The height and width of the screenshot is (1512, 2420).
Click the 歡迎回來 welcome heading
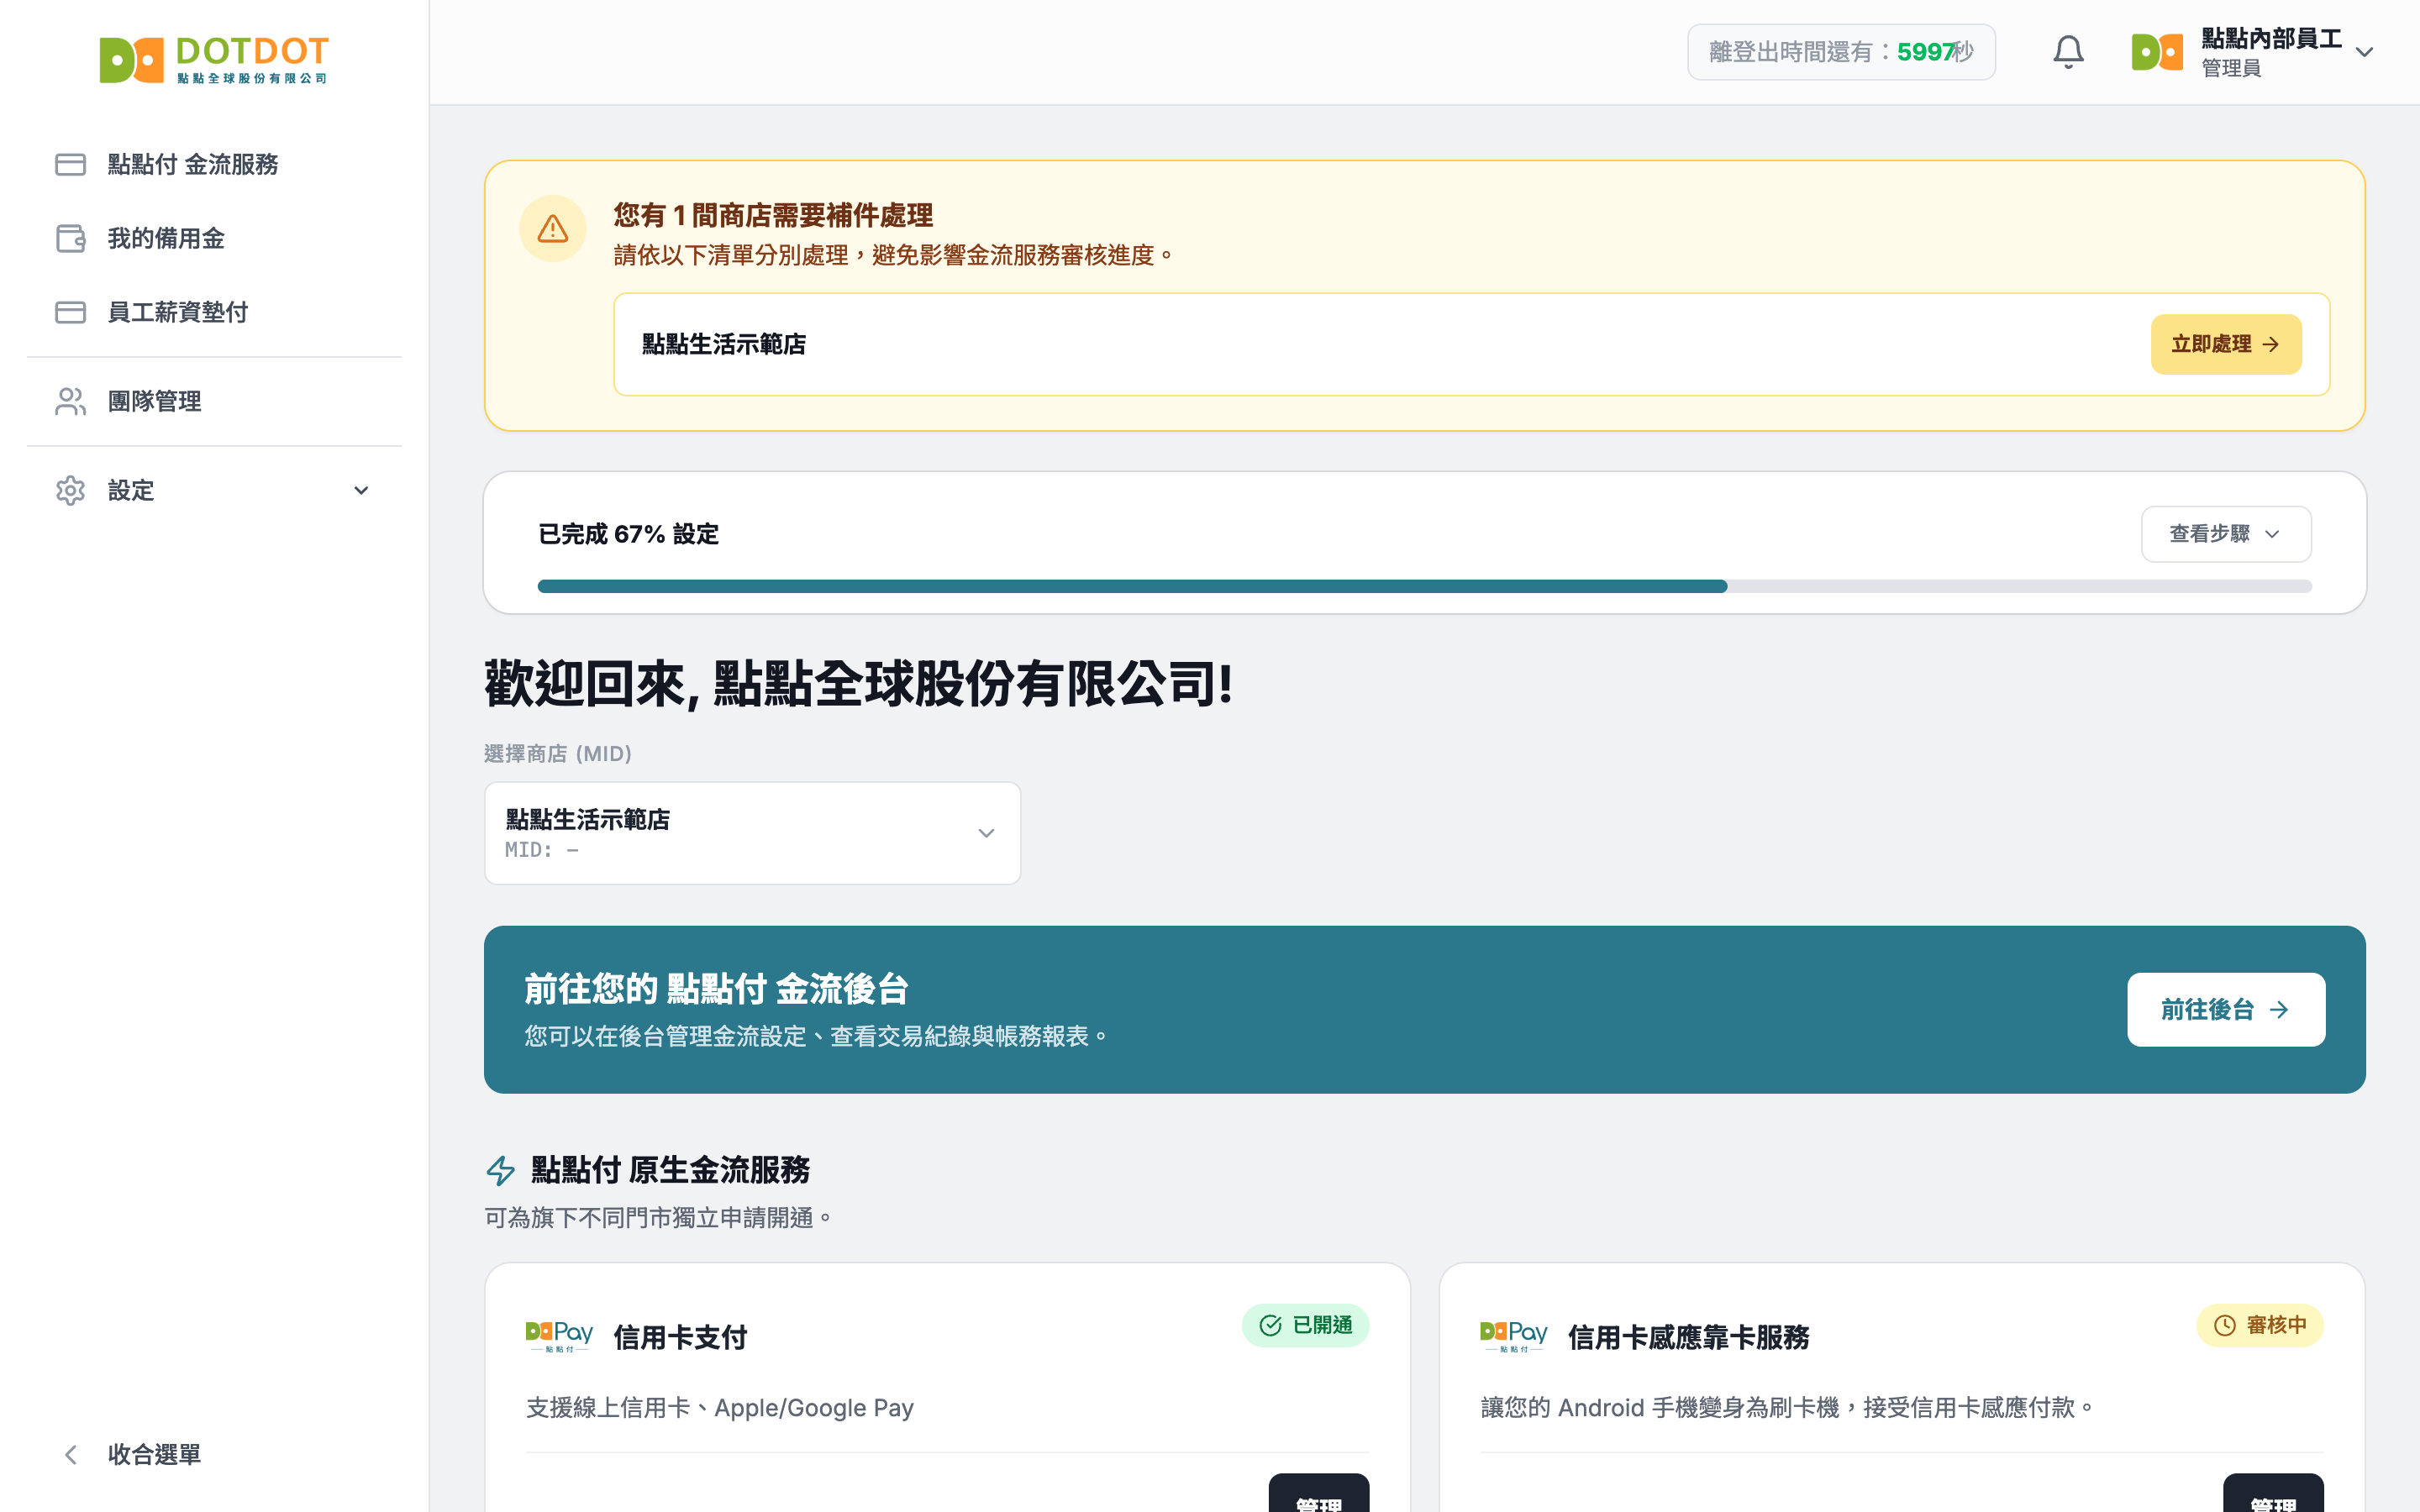point(858,685)
